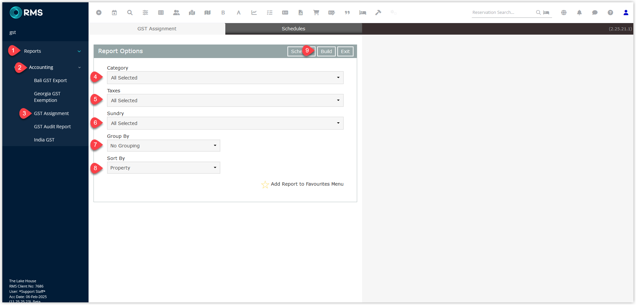Click the Reservation Search input field
Screen dimensions: 636x305
point(502,13)
